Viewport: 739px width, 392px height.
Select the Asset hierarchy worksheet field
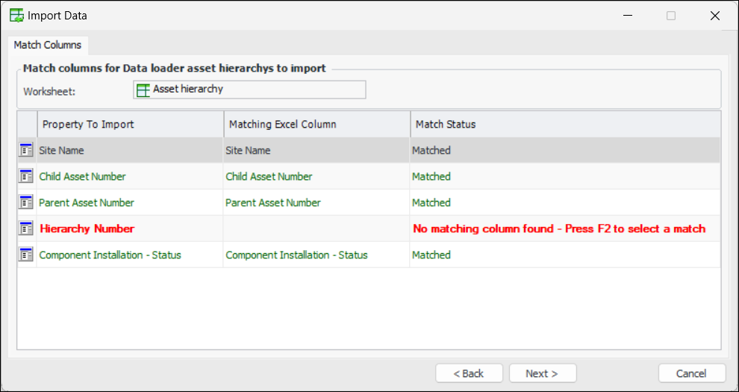pos(249,90)
